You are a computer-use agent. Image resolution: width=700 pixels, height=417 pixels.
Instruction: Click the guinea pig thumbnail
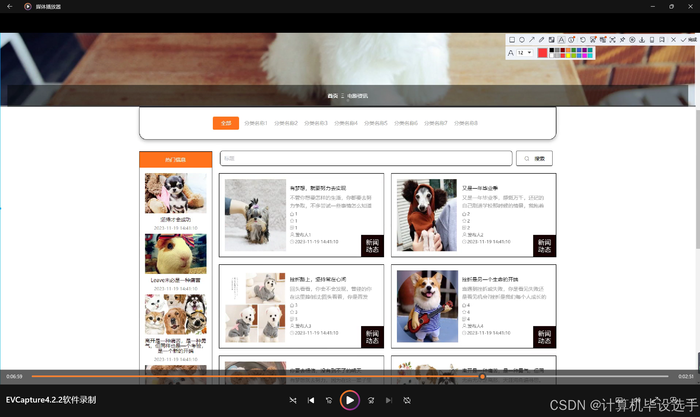pyautogui.click(x=176, y=254)
